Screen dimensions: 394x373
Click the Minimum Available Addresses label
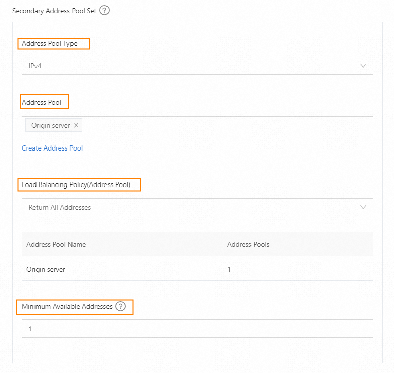click(x=67, y=306)
